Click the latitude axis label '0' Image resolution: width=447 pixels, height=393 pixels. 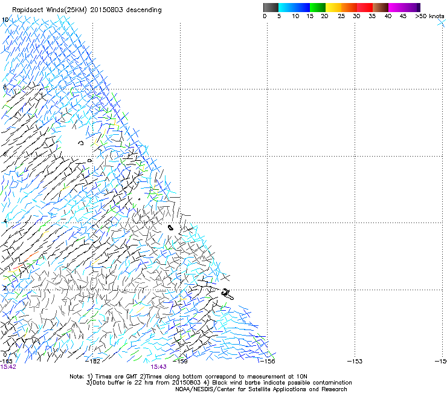point(5,354)
